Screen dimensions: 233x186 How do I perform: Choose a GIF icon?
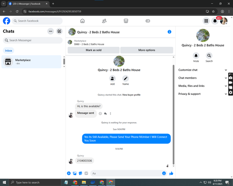[86, 173]
